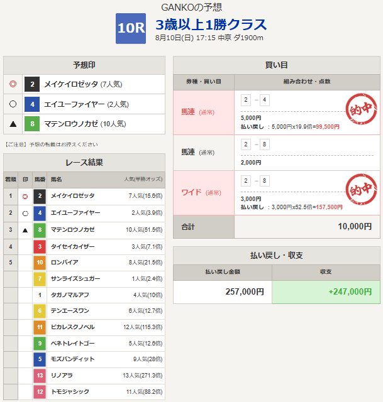Click the ○ mark in the レース結果 second row
The image size is (383, 402).
coord(25,214)
